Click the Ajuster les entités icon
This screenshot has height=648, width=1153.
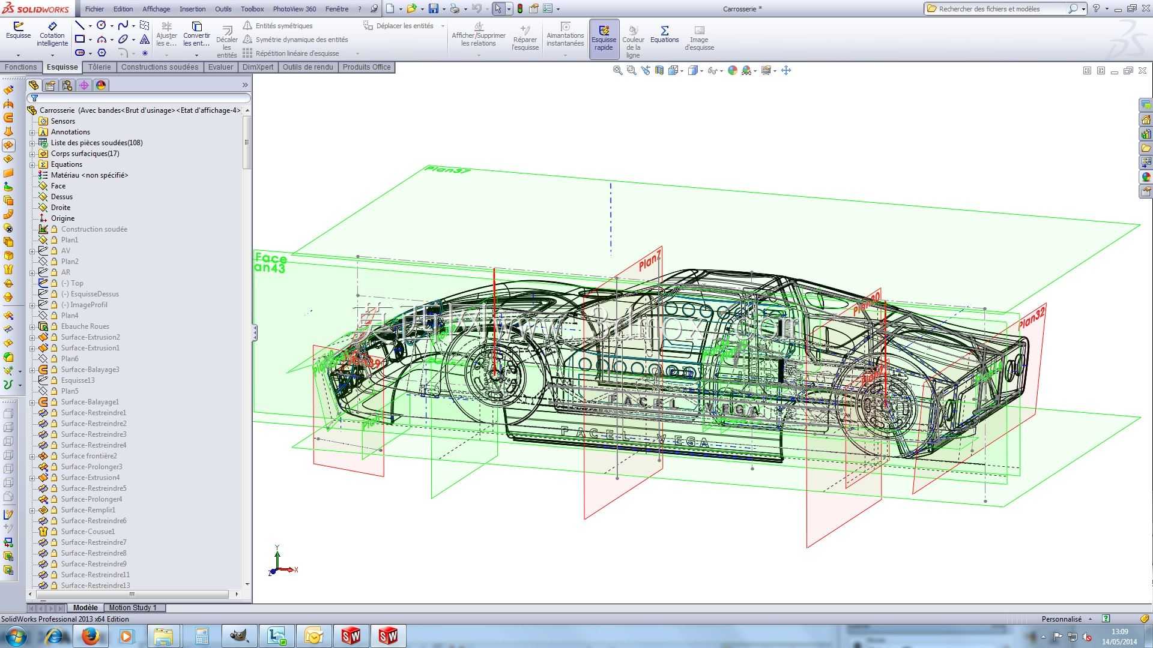point(166,34)
